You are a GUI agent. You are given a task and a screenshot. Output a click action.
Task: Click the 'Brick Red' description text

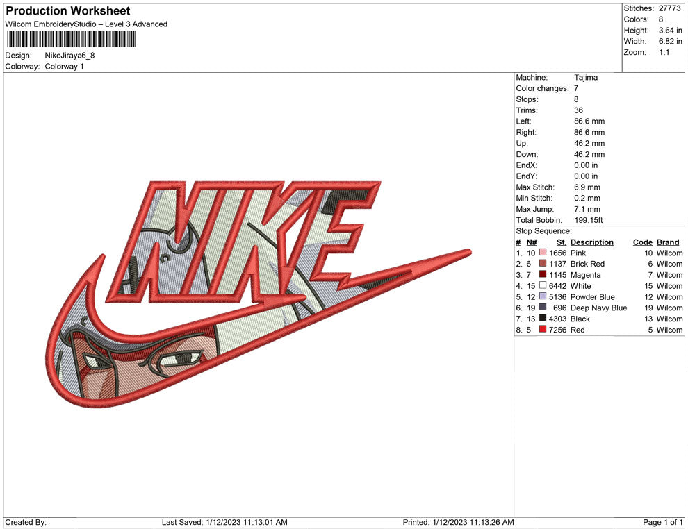tap(587, 263)
